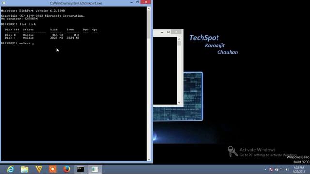Screen dimensions: 310x174
Task: Open File Explorer from the taskbar
Action: pos(25,169)
